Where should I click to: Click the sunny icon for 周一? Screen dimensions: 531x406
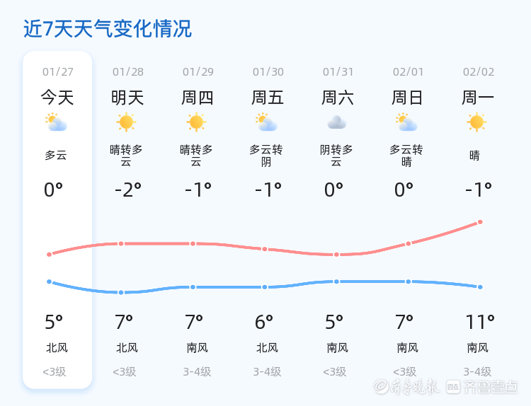[x=476, y=122]
